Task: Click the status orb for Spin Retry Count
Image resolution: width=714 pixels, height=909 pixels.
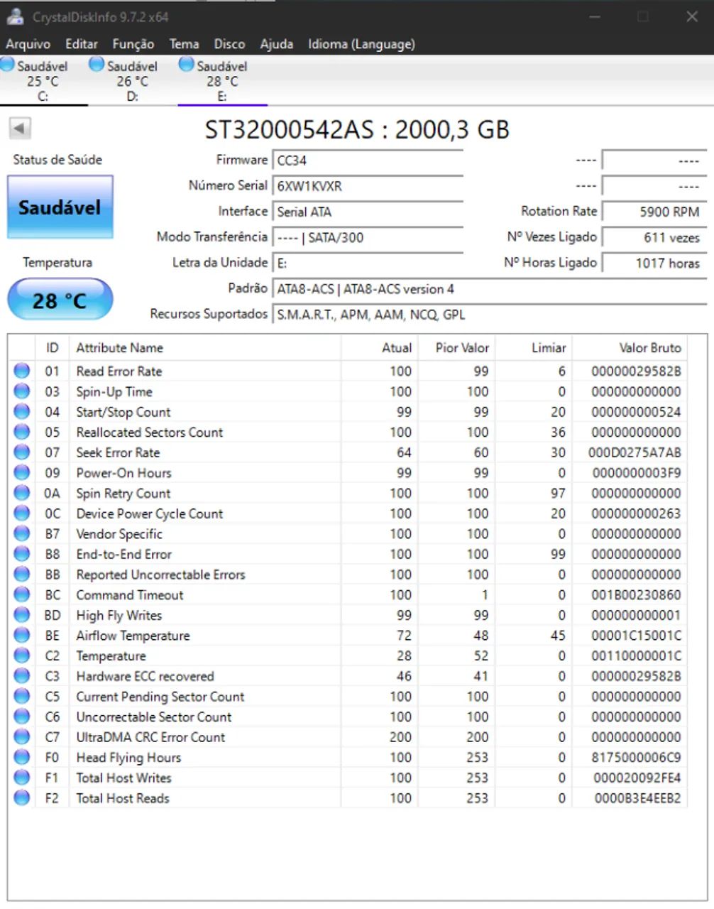Action: coord(22,493)
